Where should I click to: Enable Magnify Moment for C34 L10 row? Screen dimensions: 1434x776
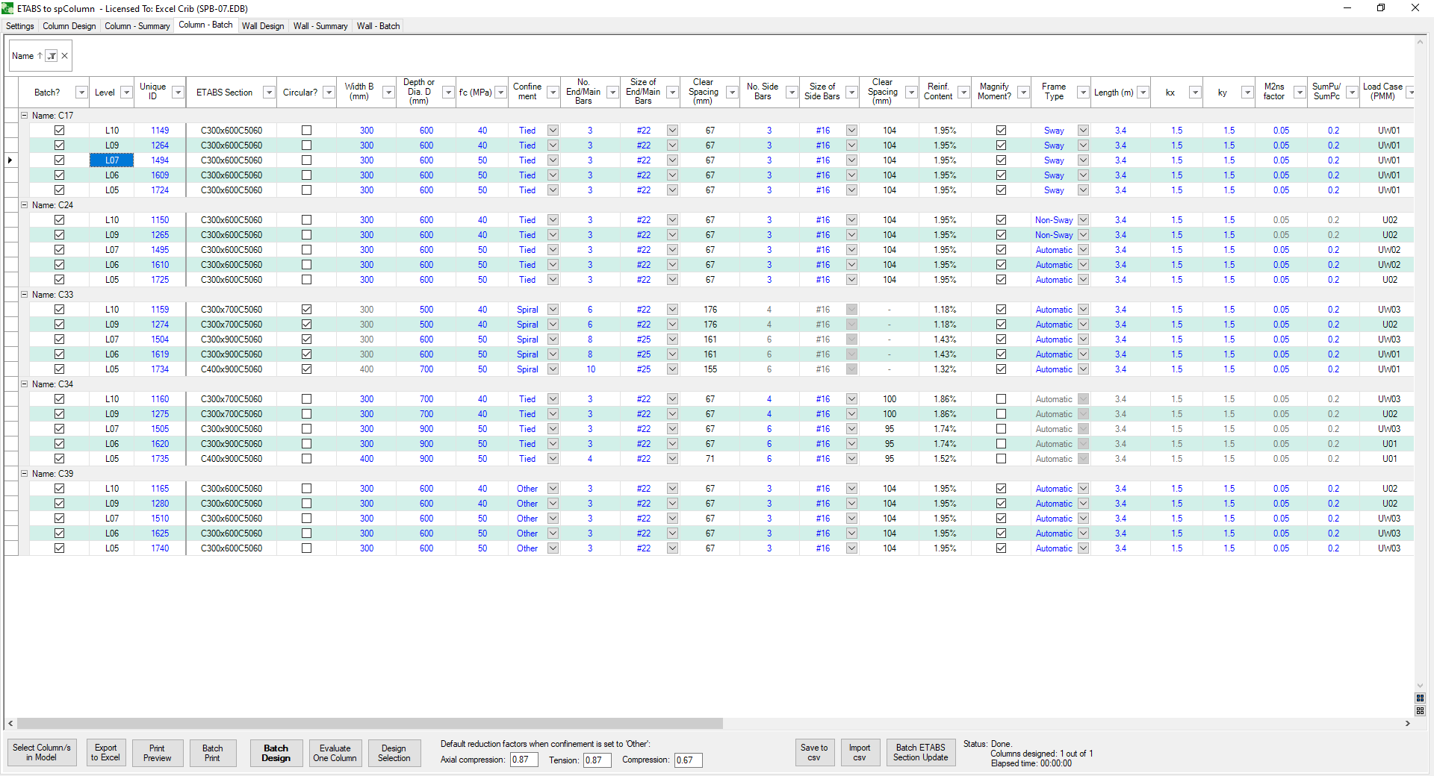click(x=1001, y=399)
